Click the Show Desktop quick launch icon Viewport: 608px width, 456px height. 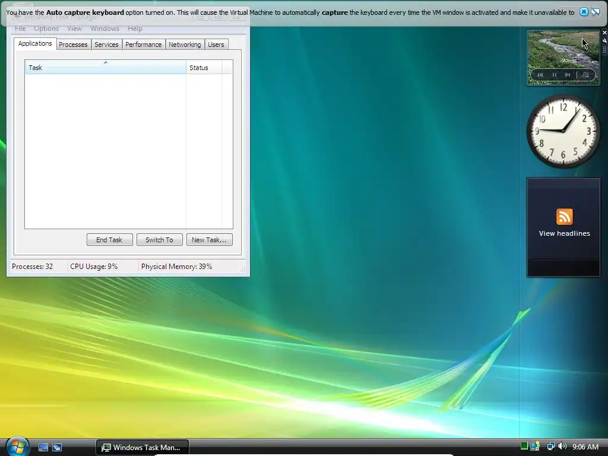tap(43, 447)
